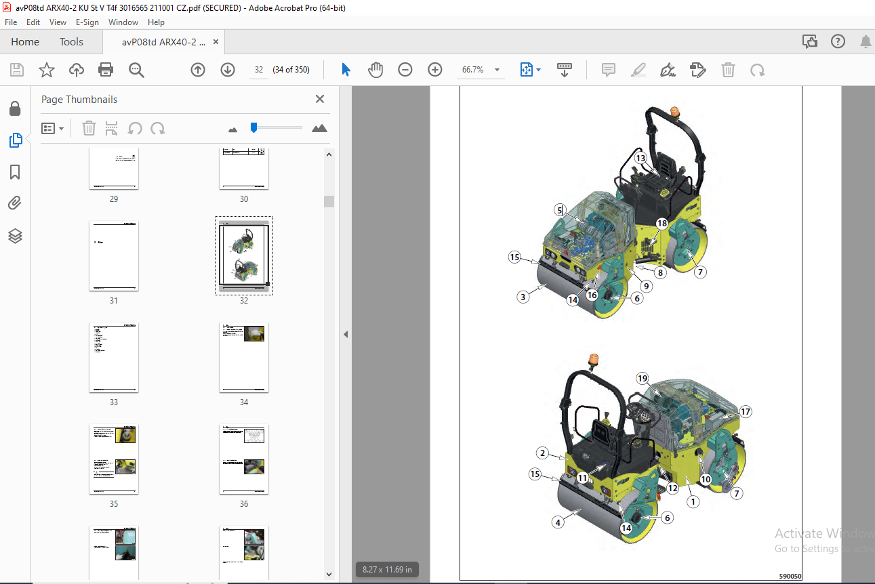
Task: Open the find text magnifier tool
Action: click(136, 70)
